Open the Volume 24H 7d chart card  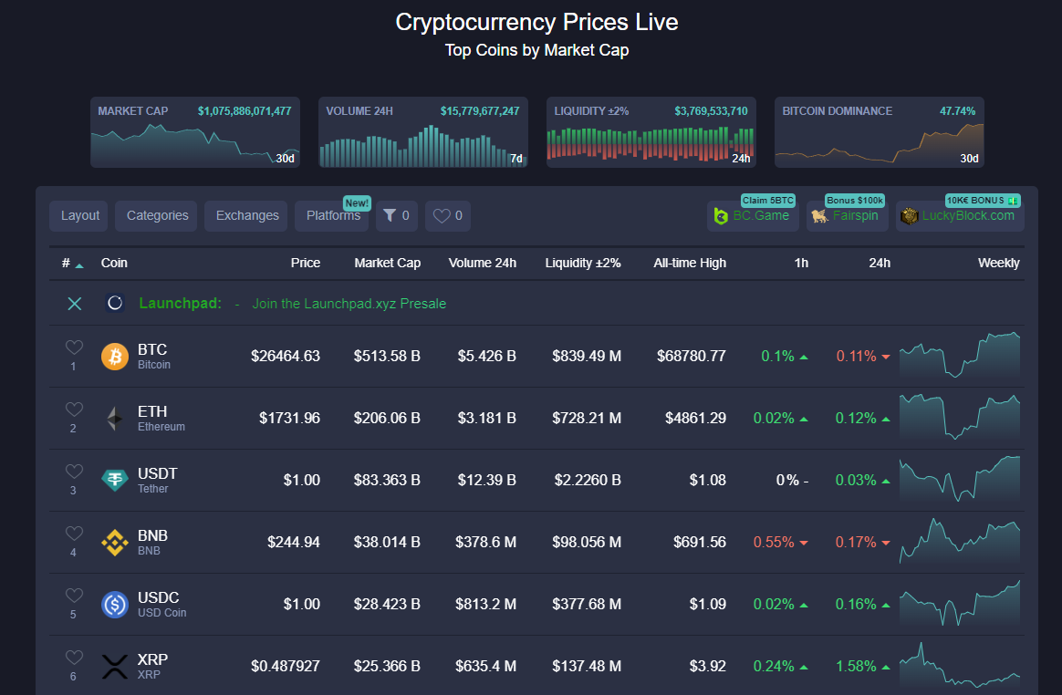tap(423, 132)
